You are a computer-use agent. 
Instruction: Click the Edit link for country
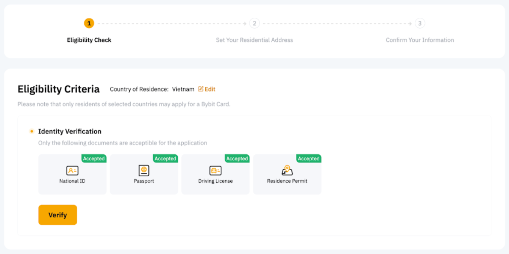[x=210, y=89]
